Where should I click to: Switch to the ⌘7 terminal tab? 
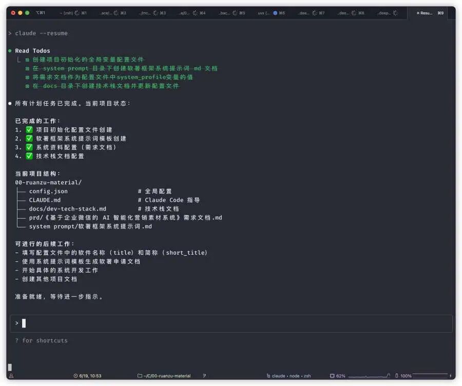(x=311, y=13)
